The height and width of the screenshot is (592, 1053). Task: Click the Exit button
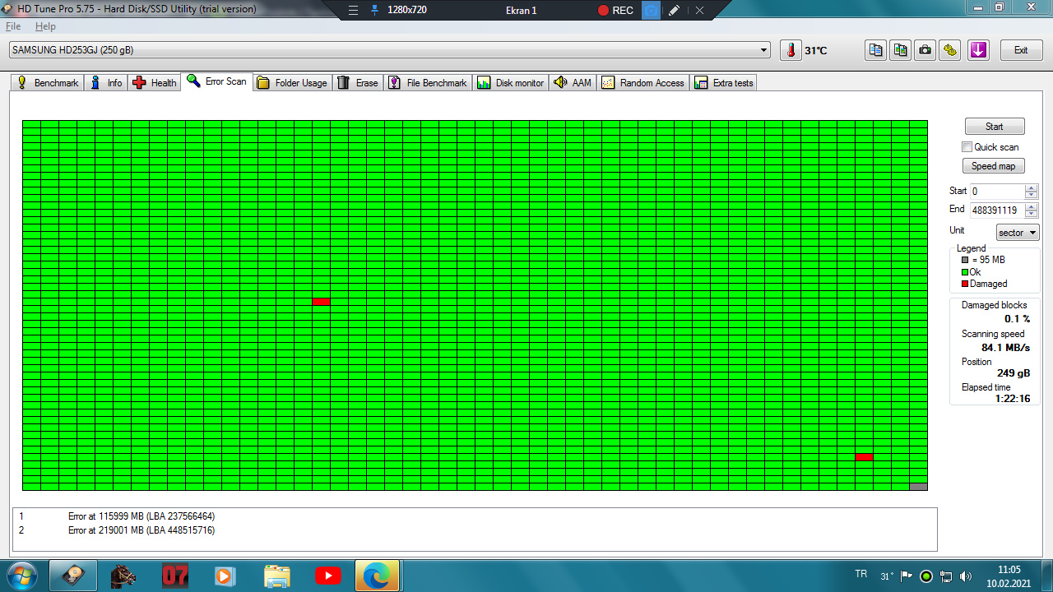[x=1021, y=50]
